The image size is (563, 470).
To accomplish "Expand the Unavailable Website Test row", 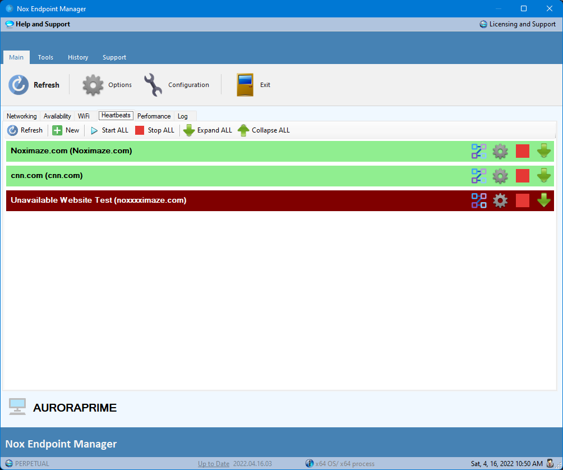I will pos(544,200).
